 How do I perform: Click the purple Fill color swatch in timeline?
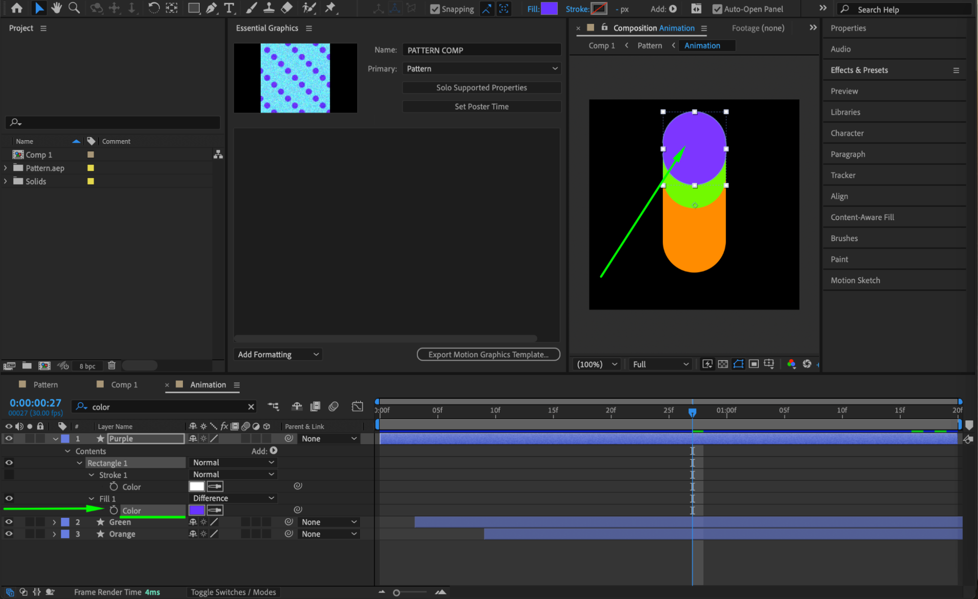tap(197, 510)
